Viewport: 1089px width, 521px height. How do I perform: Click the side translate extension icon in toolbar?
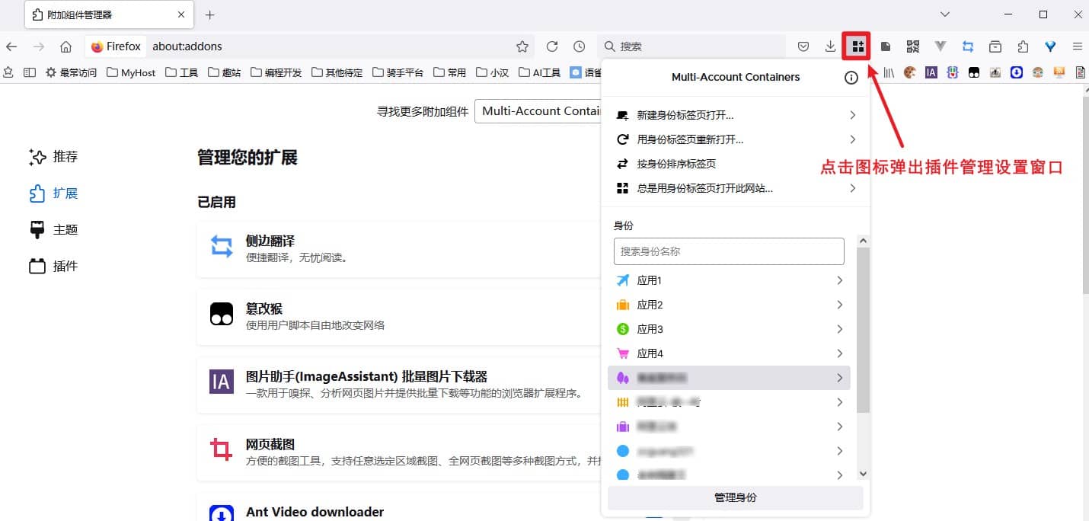968,46
